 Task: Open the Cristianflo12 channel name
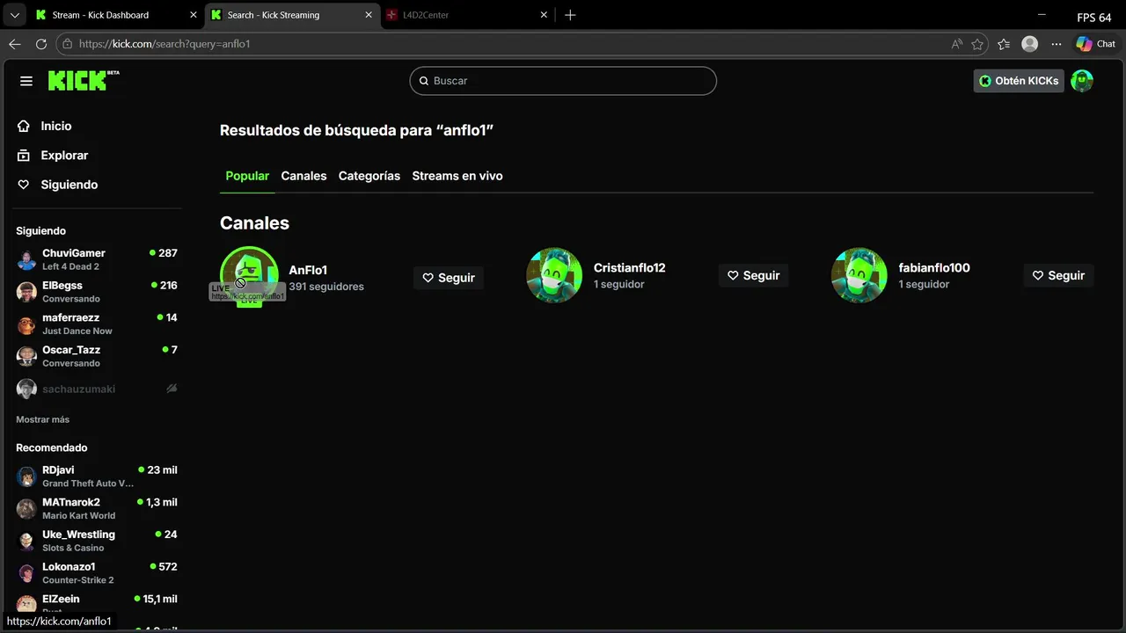click(x=630, y=268)
